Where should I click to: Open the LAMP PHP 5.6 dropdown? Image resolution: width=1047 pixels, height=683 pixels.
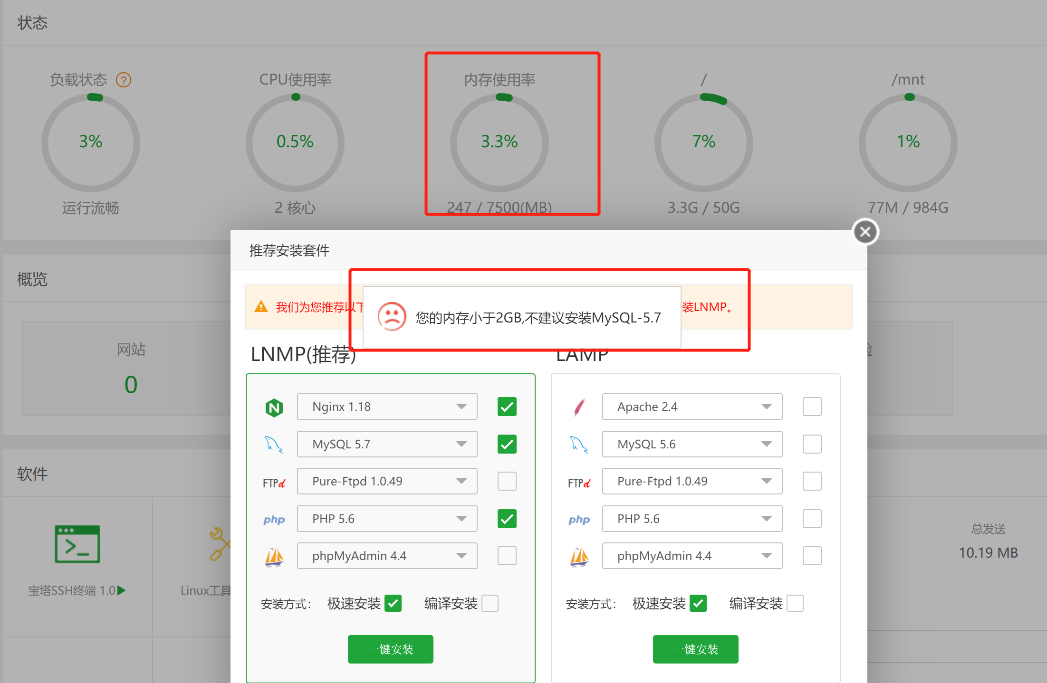click(x=692, y=519)
